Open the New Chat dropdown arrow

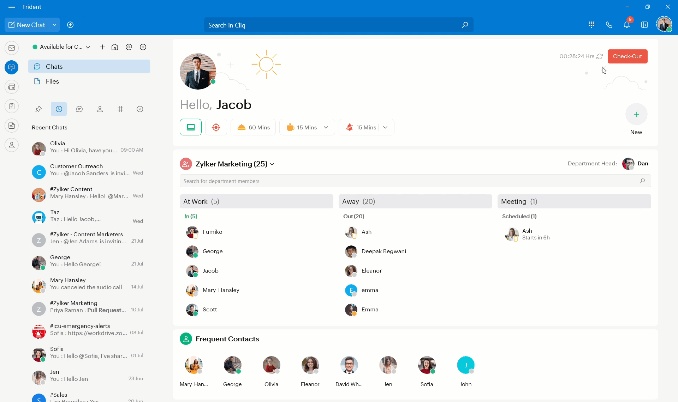click(x=54, y=25)
